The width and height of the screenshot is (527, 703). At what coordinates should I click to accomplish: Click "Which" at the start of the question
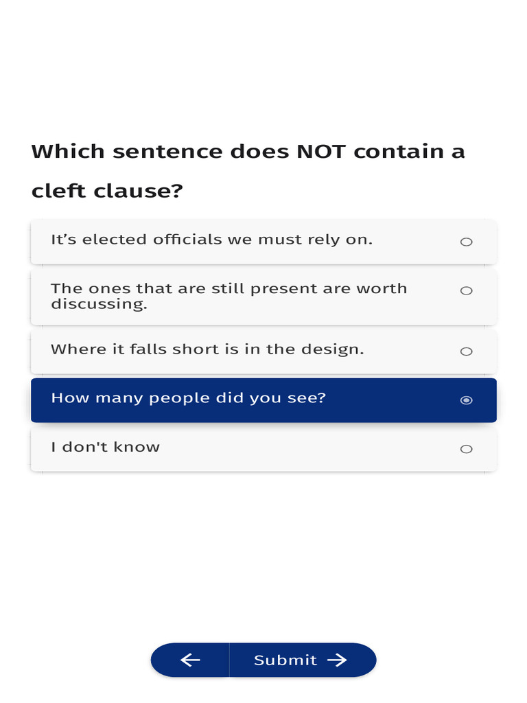click(68, 152)
